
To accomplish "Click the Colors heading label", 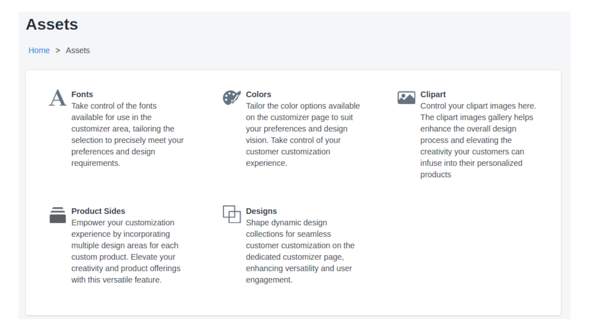I will (x=258, y=94).
